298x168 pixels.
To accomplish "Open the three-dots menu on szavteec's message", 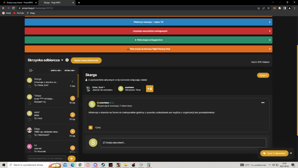I will 263,103.
